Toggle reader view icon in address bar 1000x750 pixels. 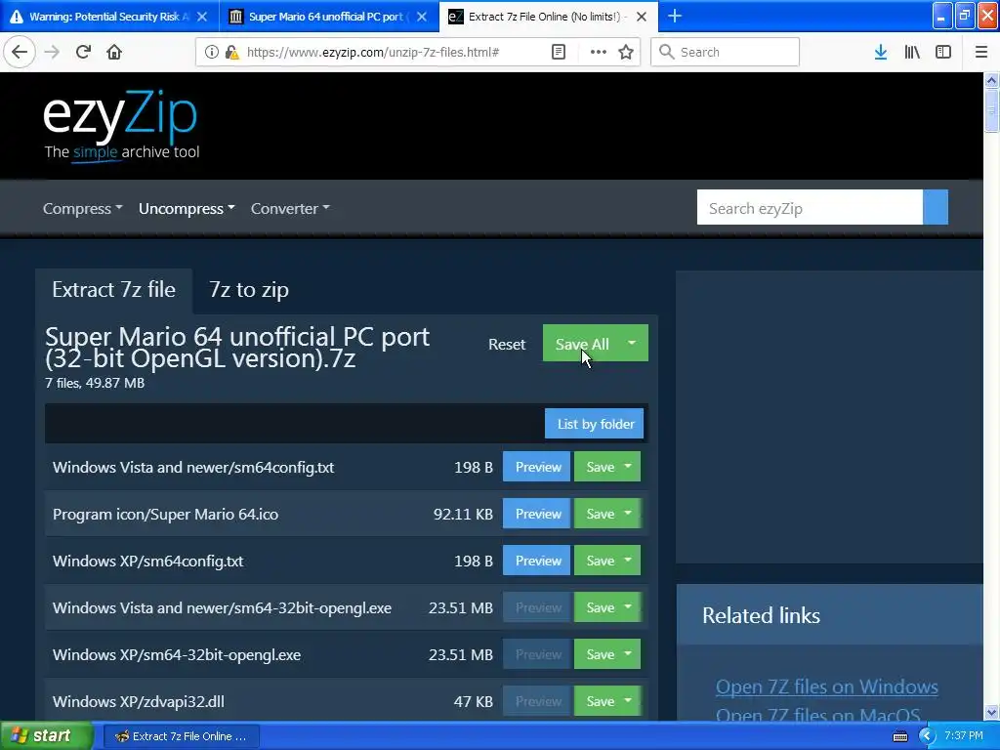(x=558, y=52)
